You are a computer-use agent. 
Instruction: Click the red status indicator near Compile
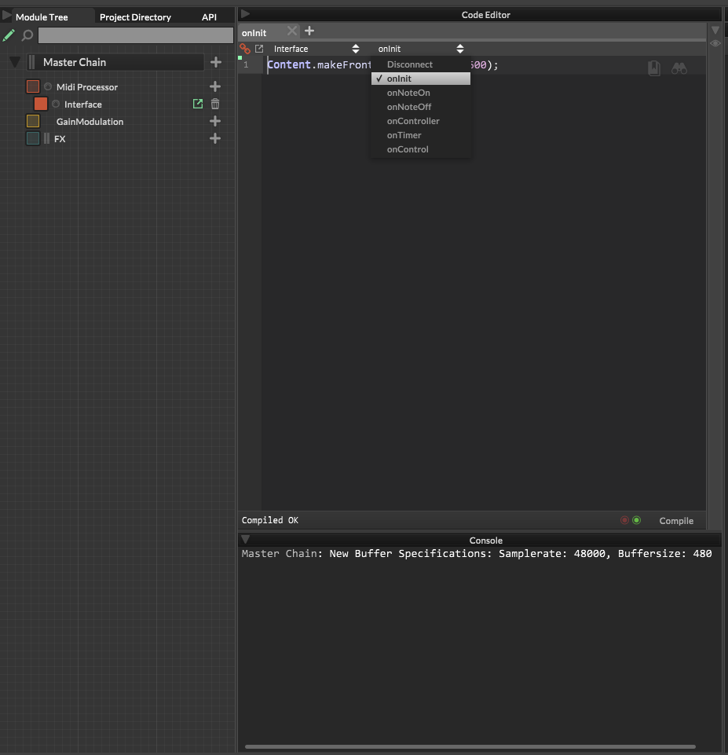624,520
